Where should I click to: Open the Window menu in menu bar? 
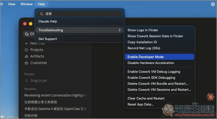tap(27, 4)
